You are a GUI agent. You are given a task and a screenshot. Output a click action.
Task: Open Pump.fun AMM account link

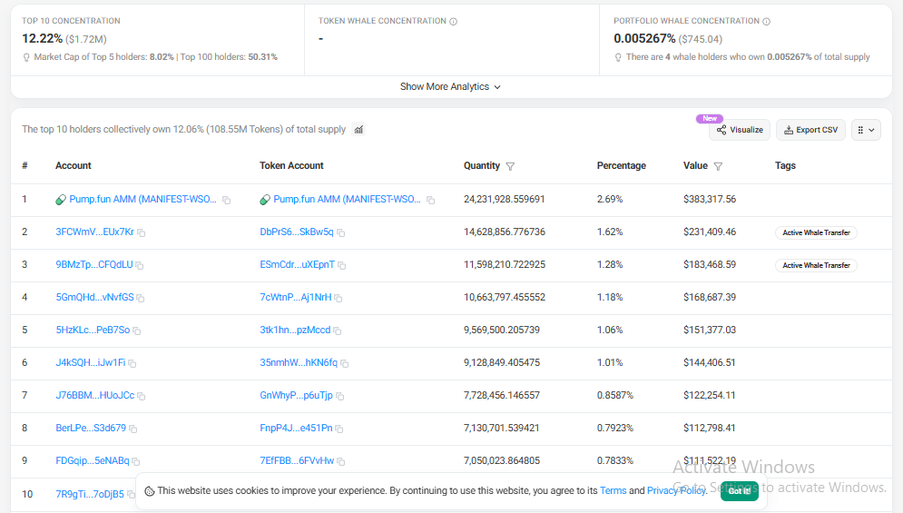[142, 199]
